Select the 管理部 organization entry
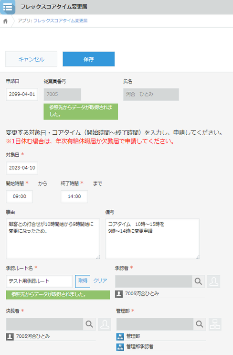This screenshot has width=233, height=355. (x=161, y=337)
